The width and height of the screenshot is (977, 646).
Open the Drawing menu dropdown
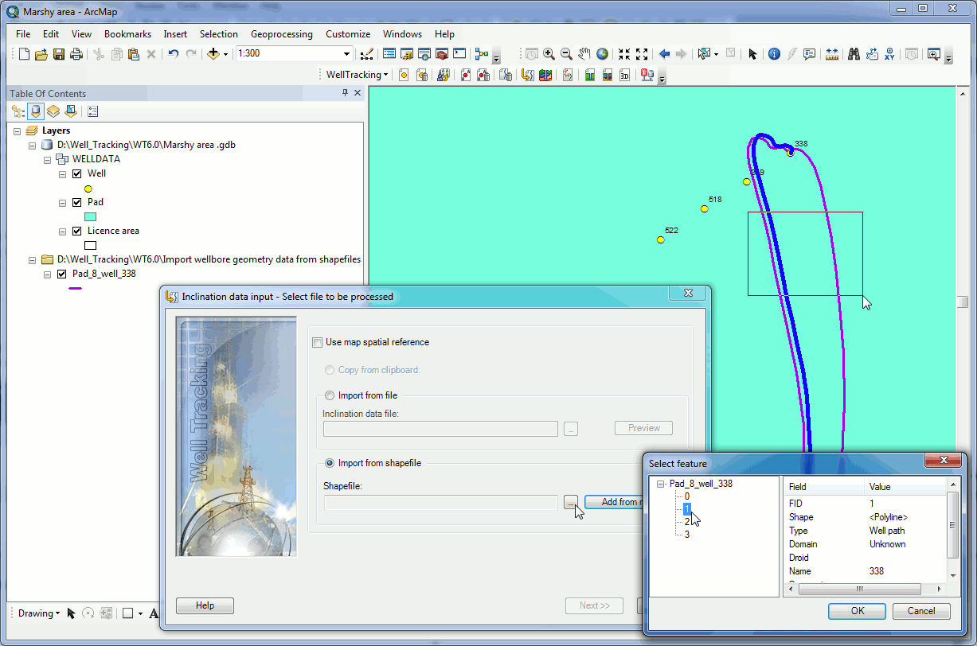coord(38,613)
